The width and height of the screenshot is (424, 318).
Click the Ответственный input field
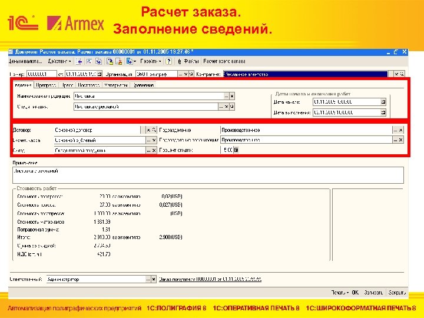tap(96, 279)
